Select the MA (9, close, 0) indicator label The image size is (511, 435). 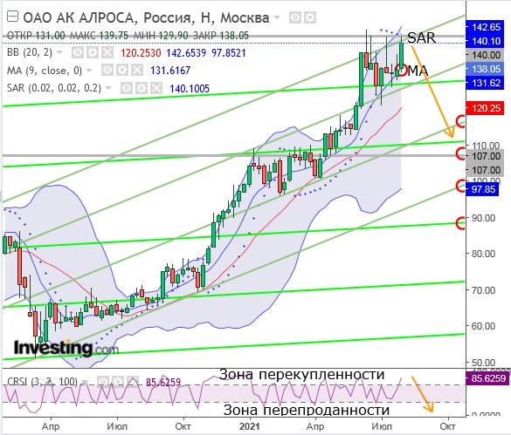pyautogui.click(x=45, y=71)
